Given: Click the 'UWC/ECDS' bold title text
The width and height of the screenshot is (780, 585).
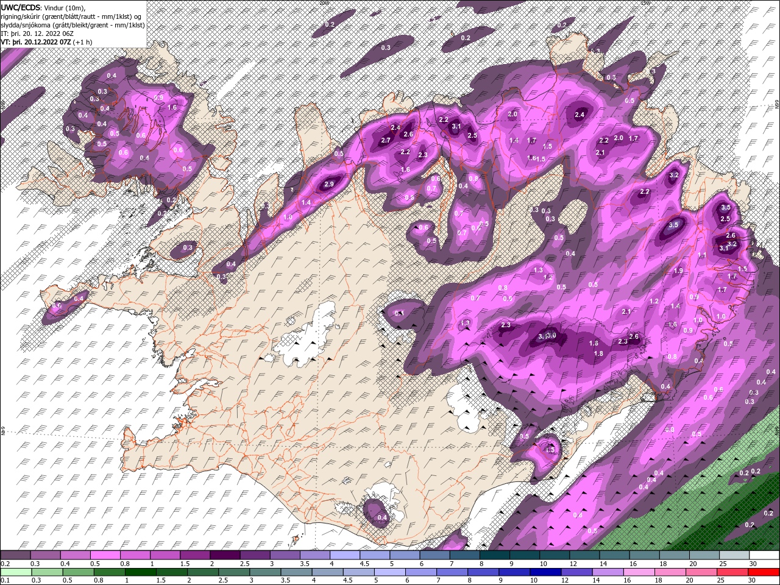Looking at the screenshot, I should pos(20,7).
